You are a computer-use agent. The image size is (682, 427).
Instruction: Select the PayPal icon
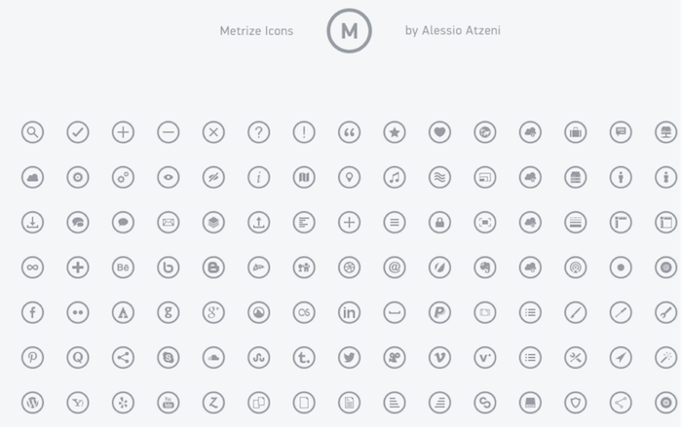(439, 312)
